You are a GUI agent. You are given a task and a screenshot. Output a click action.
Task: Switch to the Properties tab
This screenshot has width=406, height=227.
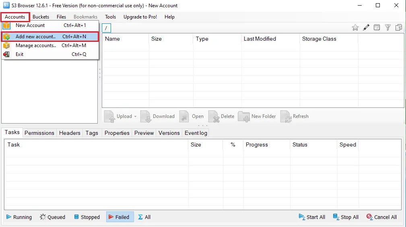[117, 133]
